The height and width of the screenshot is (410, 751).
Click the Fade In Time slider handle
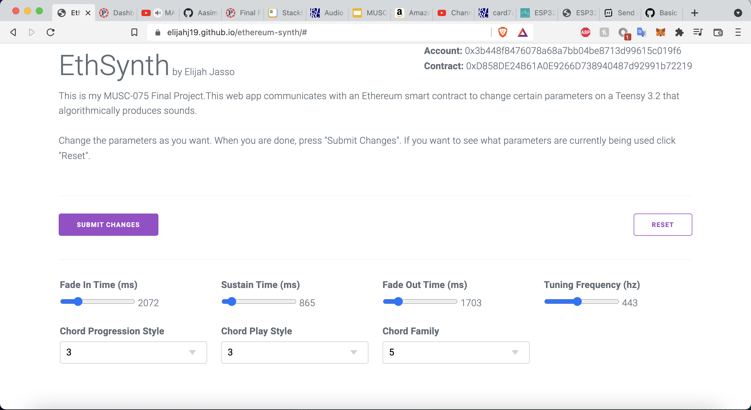click(78, 301)
